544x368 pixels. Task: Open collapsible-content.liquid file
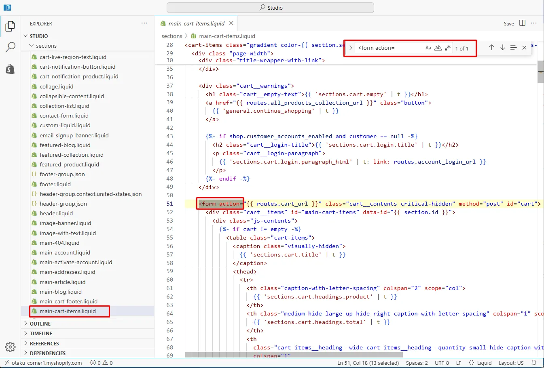tap(72, 96)
